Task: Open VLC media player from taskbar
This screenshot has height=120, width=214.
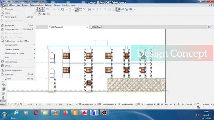Action: [x=56, y=113]
